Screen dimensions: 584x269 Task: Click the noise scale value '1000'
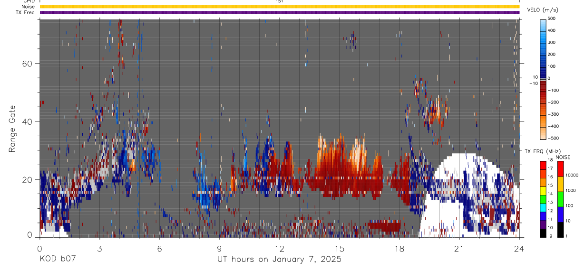point(570,190)
